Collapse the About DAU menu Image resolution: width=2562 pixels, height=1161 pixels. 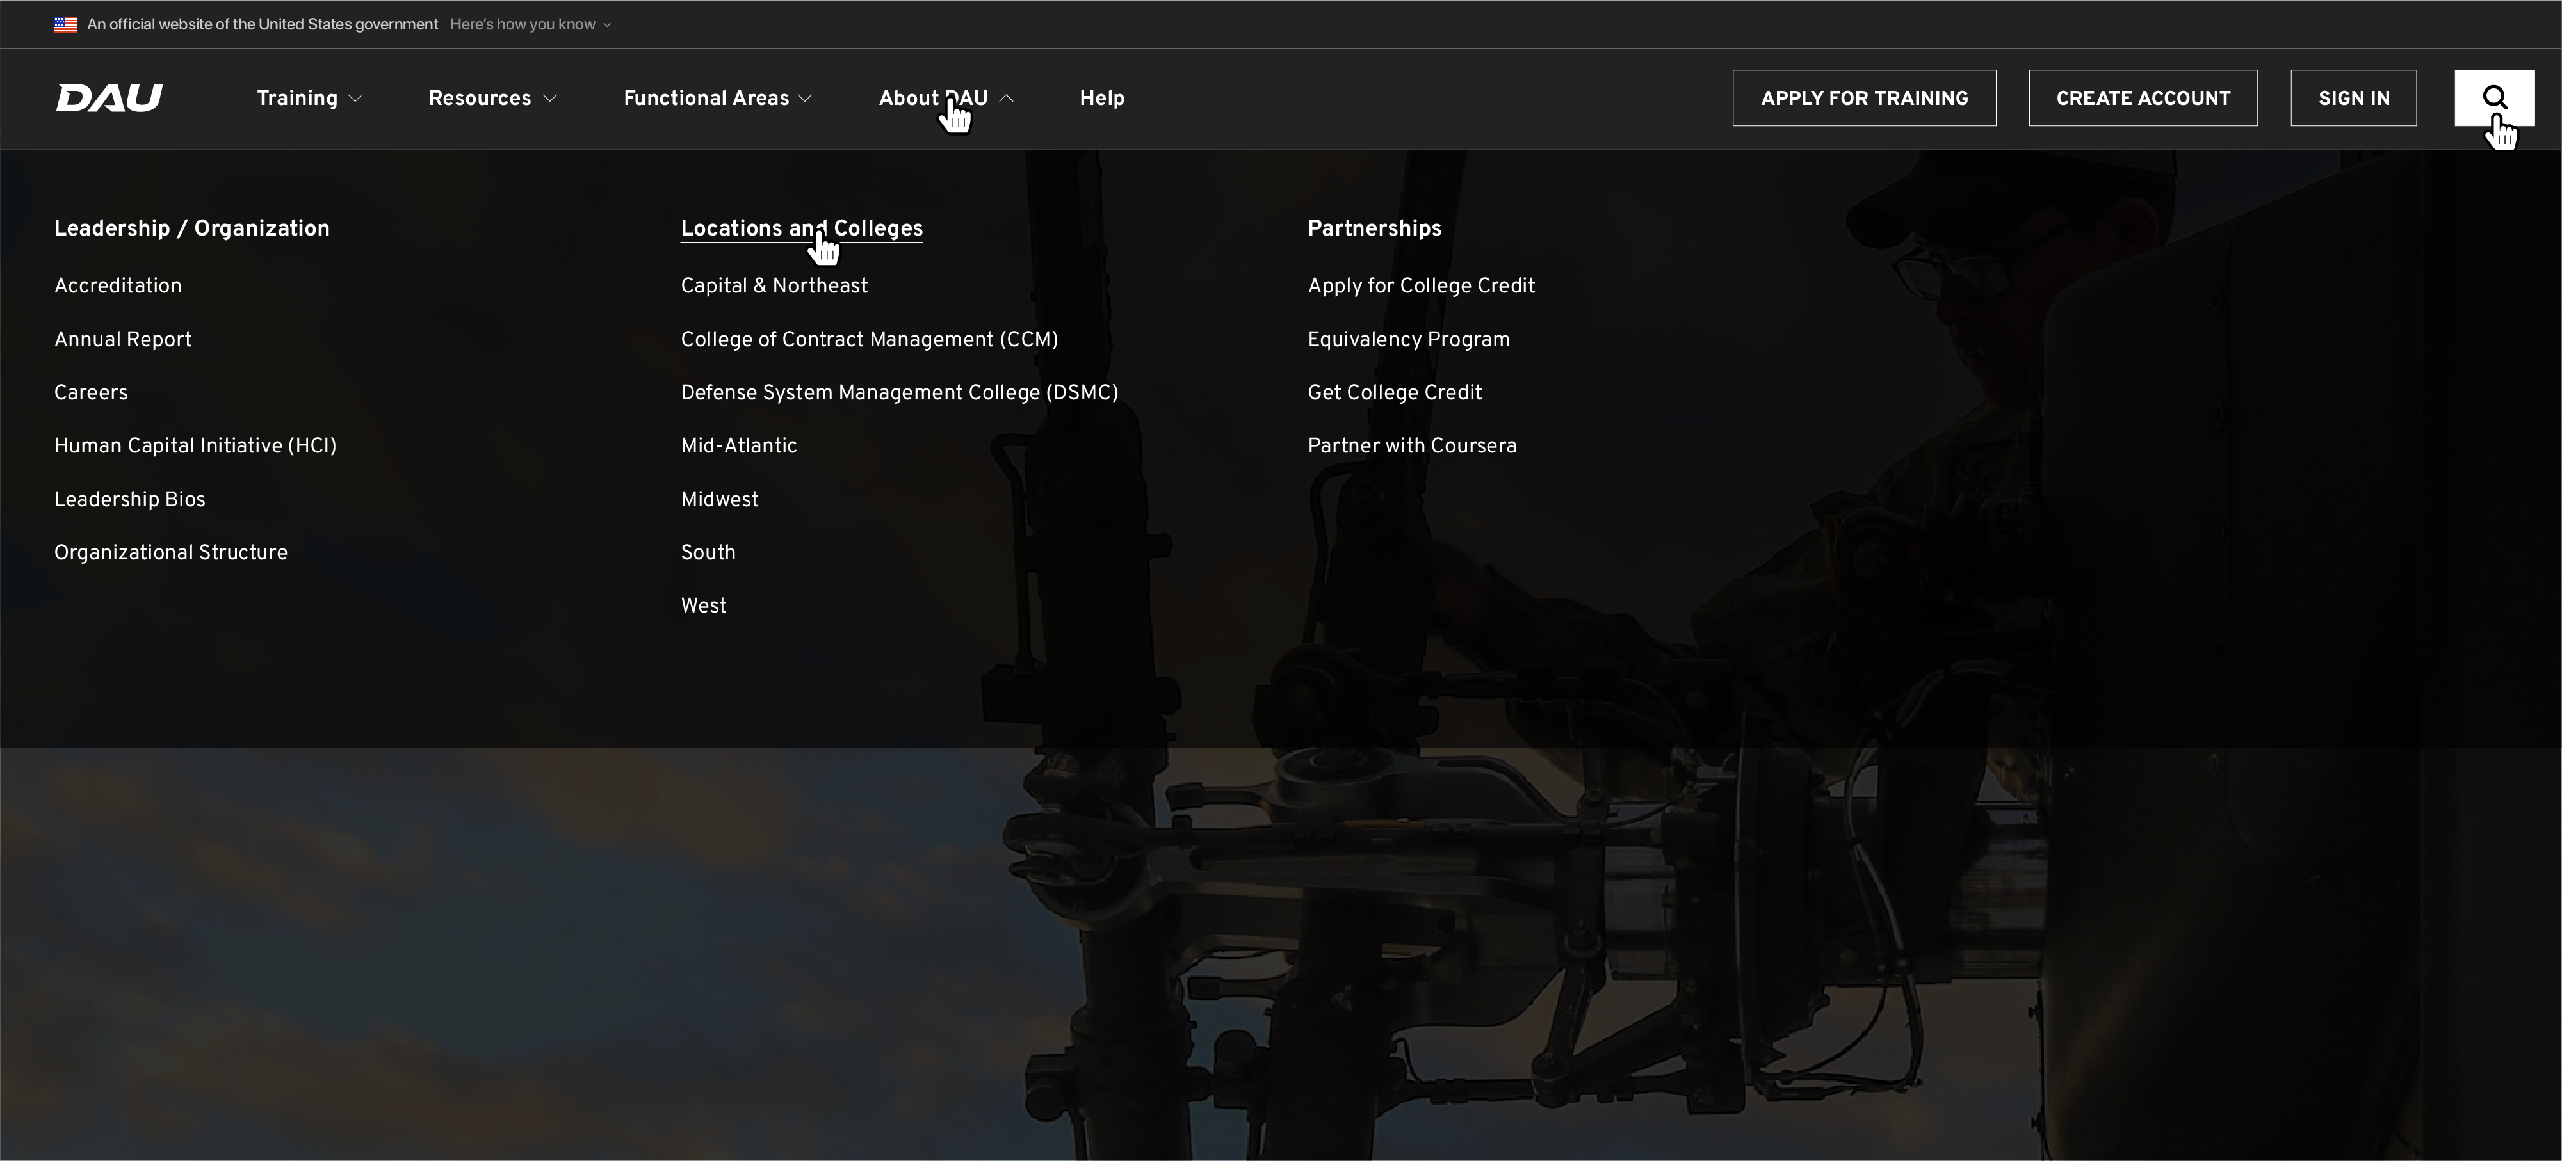point(946,97)
